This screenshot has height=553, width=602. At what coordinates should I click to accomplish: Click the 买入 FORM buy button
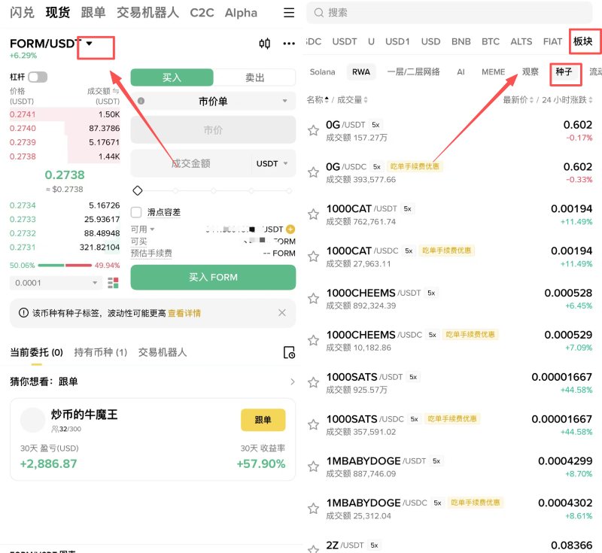[213, 278]
